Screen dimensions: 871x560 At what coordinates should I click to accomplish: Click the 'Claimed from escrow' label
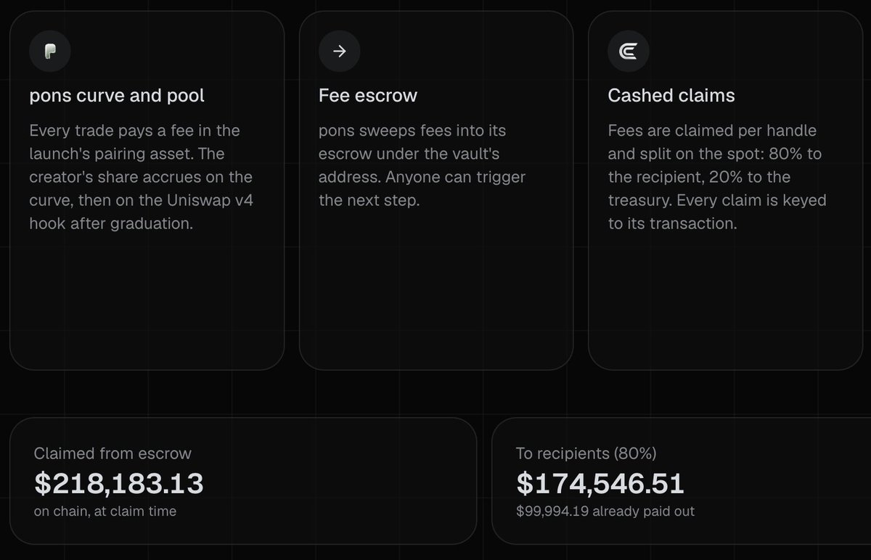point(113,454)
